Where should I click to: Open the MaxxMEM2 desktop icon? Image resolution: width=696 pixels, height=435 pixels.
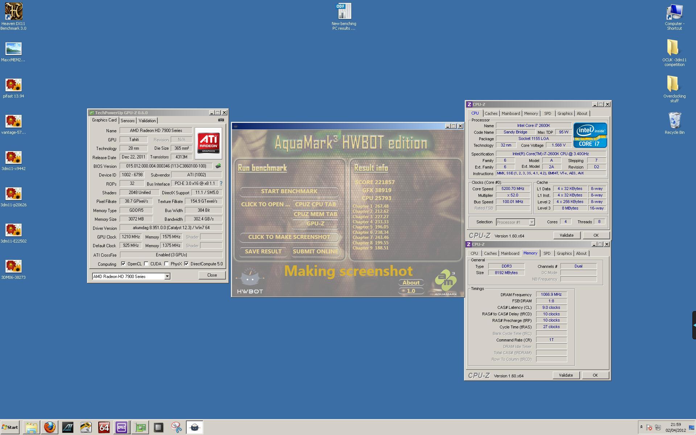[13, 52]
